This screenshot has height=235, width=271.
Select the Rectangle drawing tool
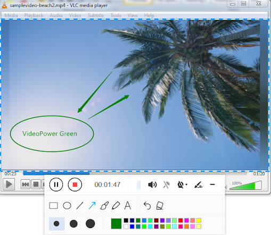(53, 206)
